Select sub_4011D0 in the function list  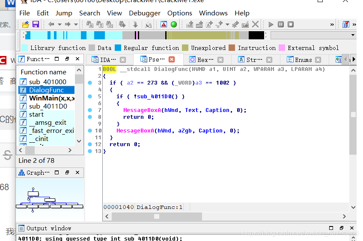point(47,106)
